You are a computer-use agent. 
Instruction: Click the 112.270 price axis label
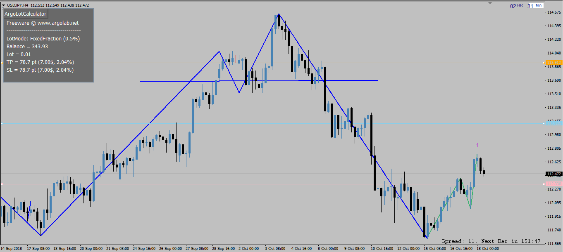(x=554, y=189)
